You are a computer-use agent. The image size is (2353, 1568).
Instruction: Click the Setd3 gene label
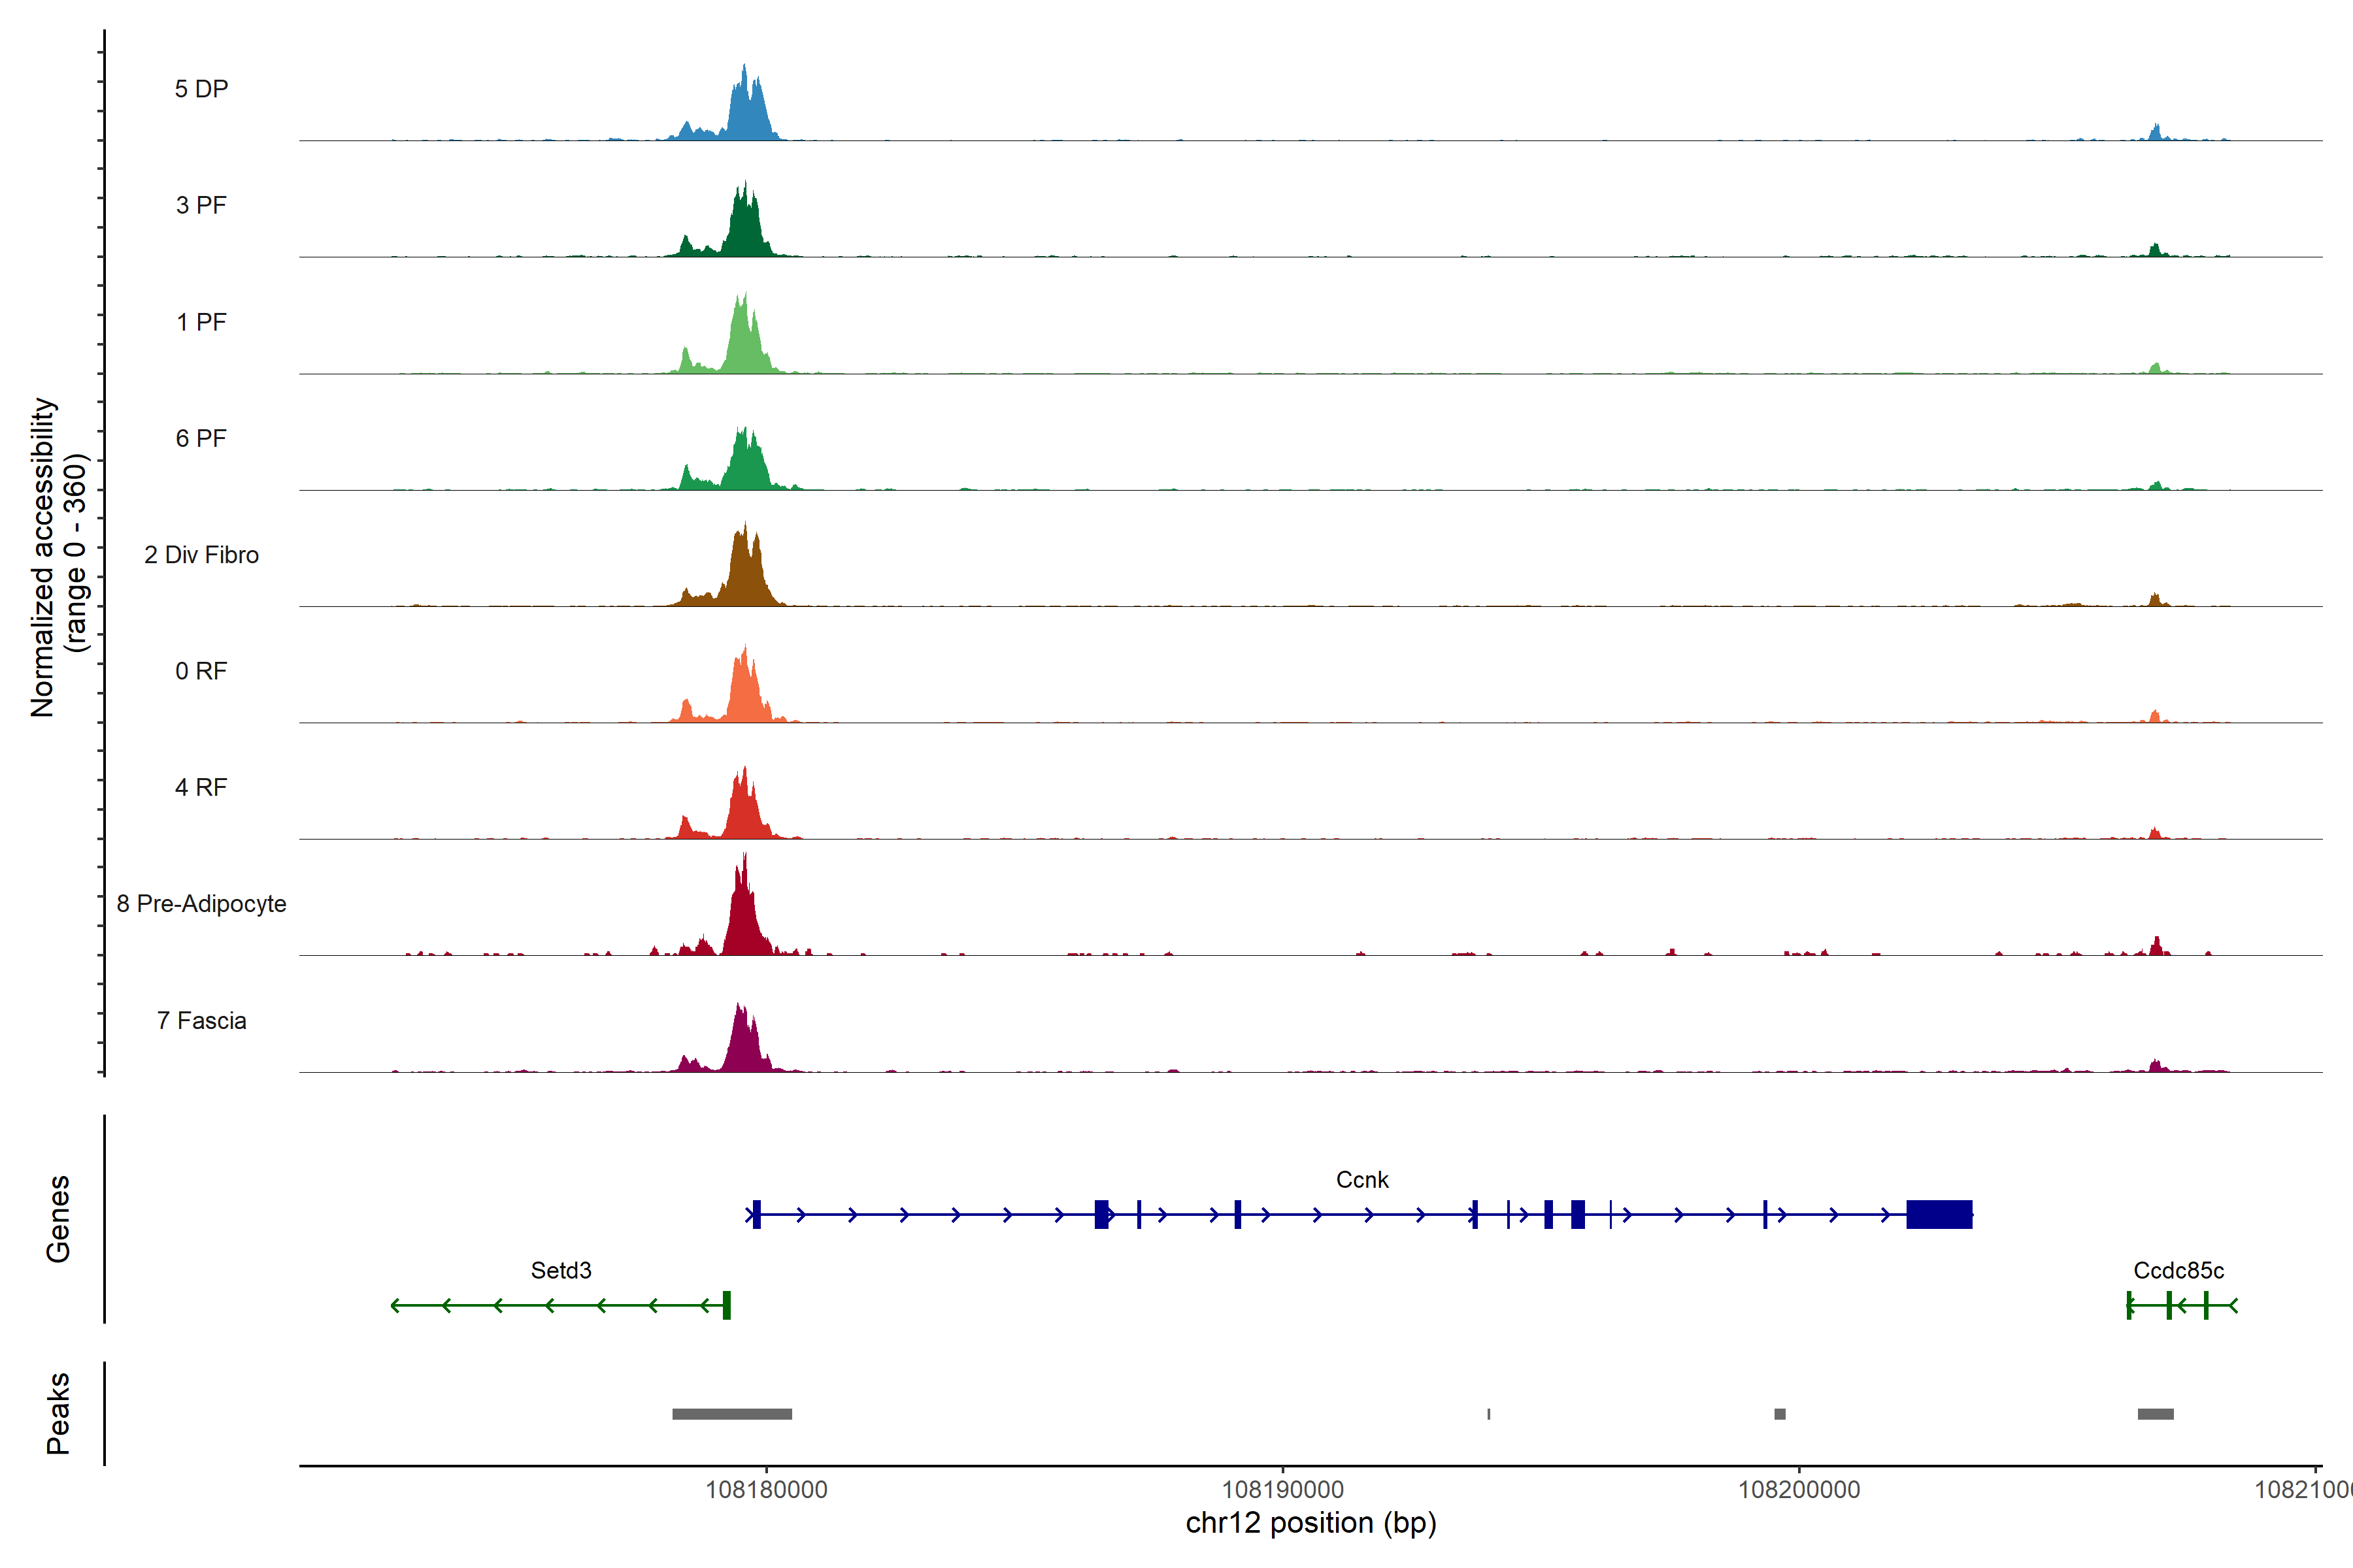tap(560, 1270)
